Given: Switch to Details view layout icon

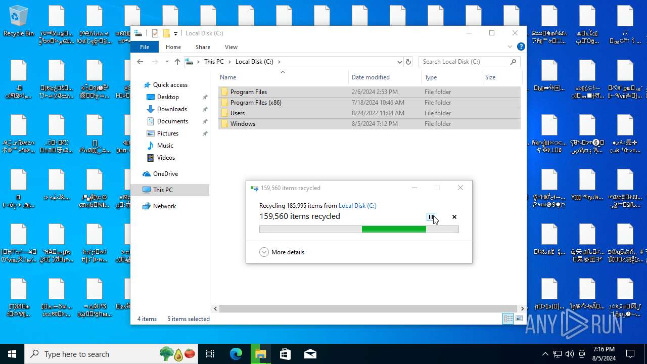Looking at the screenshot, I should coord(508,318).
